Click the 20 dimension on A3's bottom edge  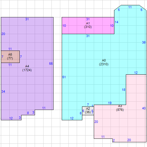[129, 140]
